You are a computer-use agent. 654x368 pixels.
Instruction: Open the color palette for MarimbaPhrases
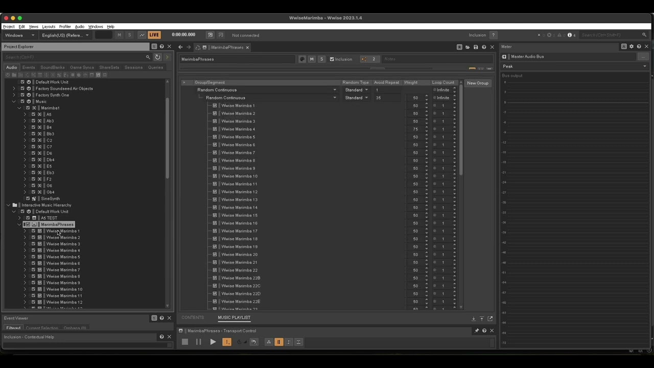[x=302, y=59]
